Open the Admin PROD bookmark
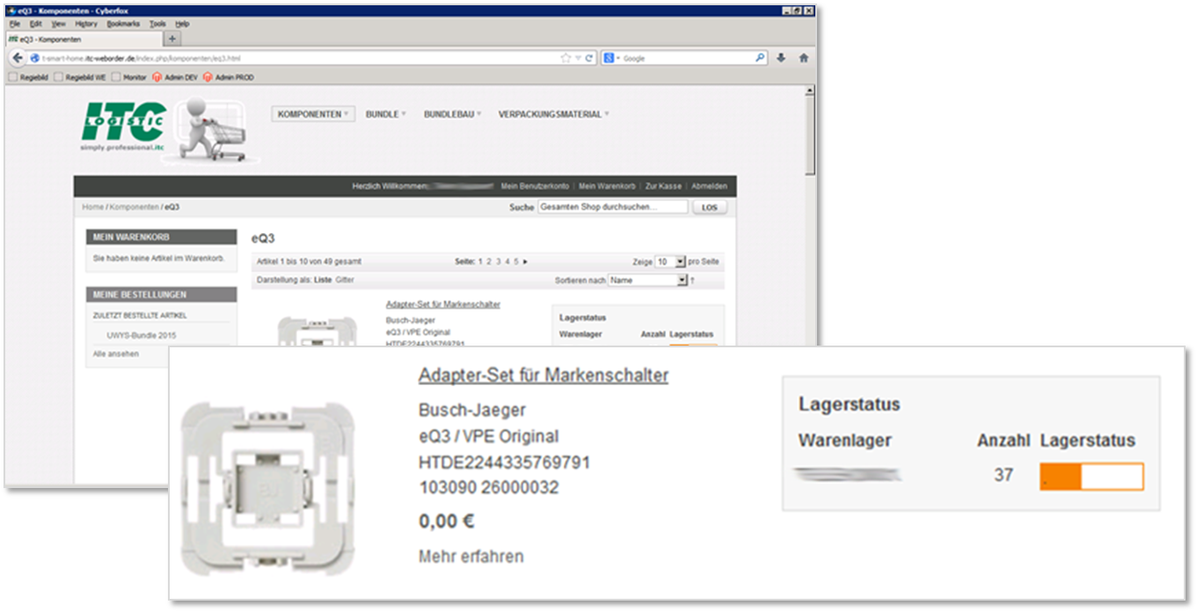Screen dimensions: 1197x612 (229, 77)
